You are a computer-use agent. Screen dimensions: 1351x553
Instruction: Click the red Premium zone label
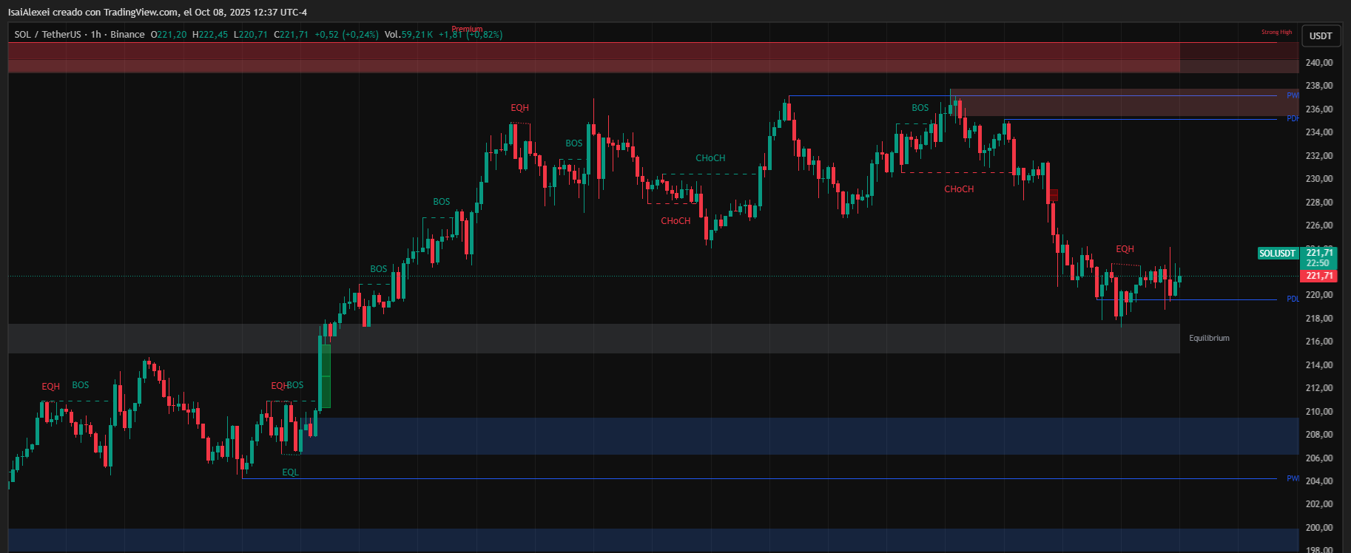(x=467, y=30)
